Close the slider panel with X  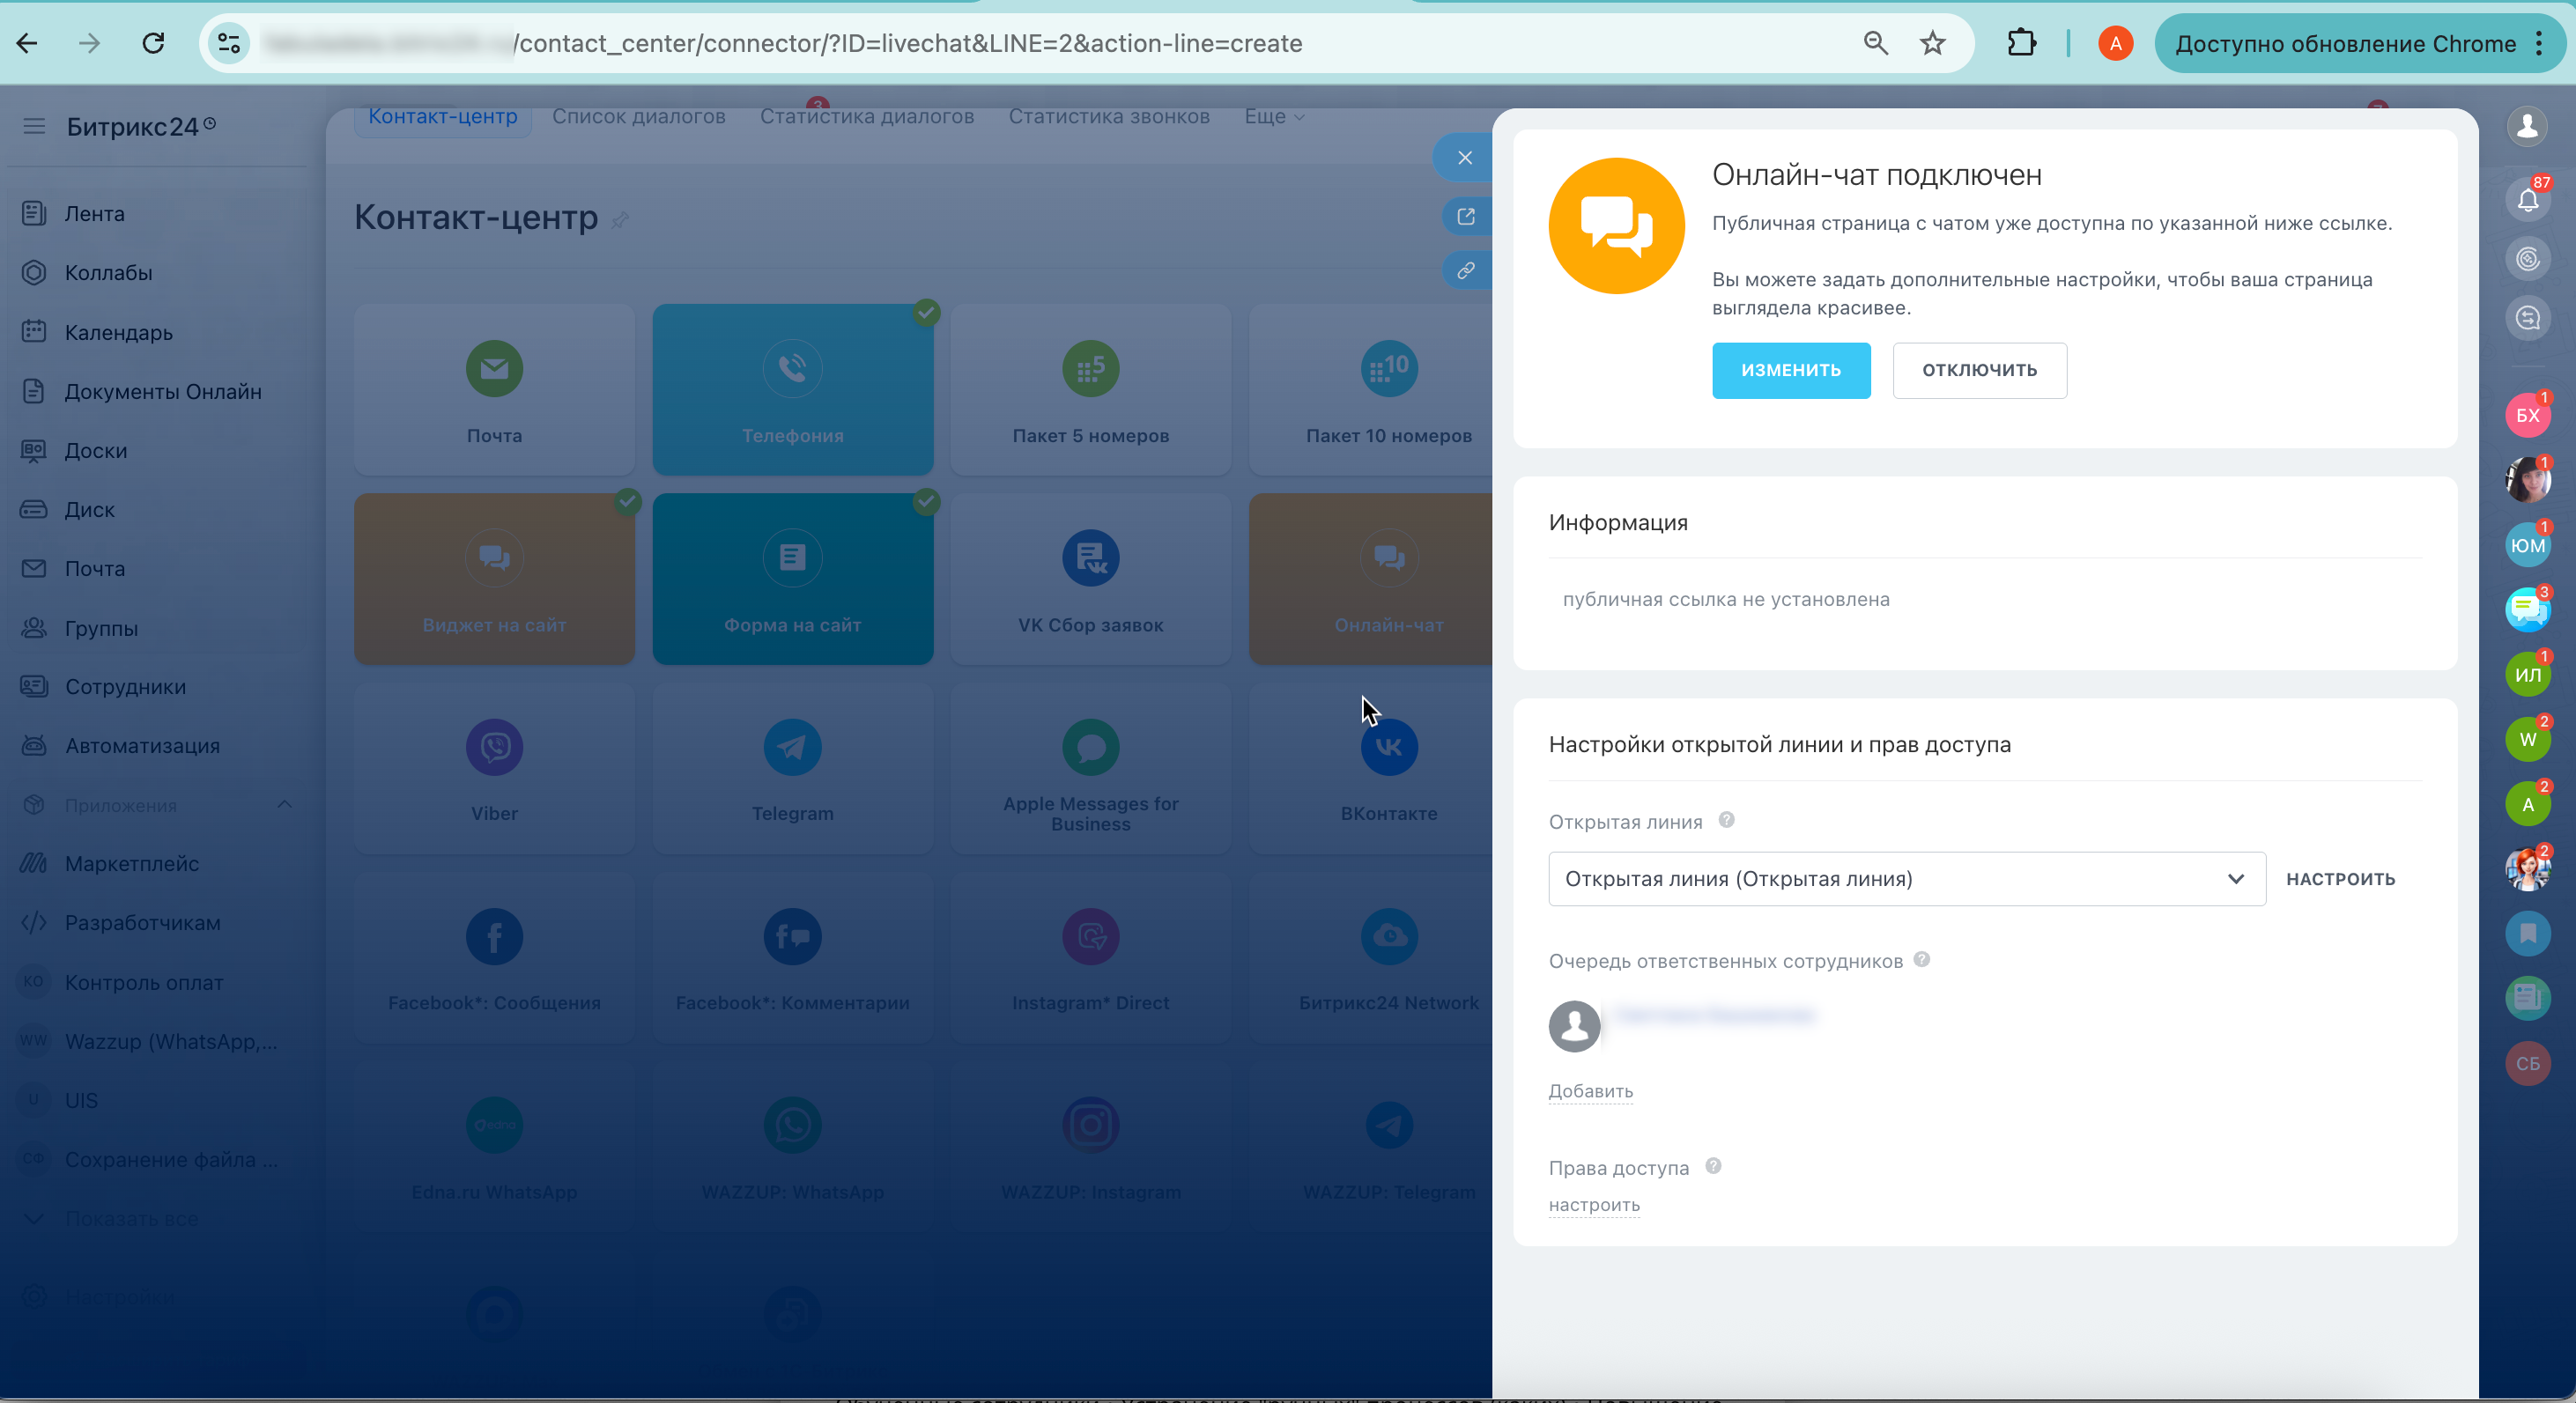click(x=1464, y=158)
